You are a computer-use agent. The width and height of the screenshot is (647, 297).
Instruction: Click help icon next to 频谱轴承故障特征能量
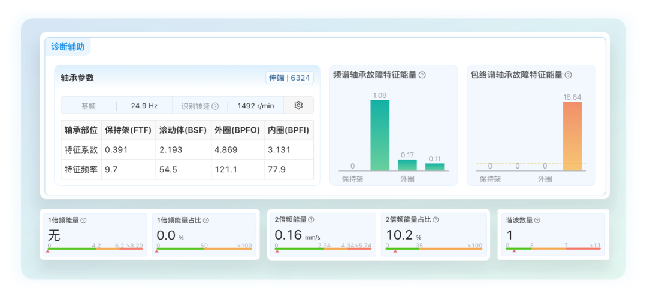(422, 75)
